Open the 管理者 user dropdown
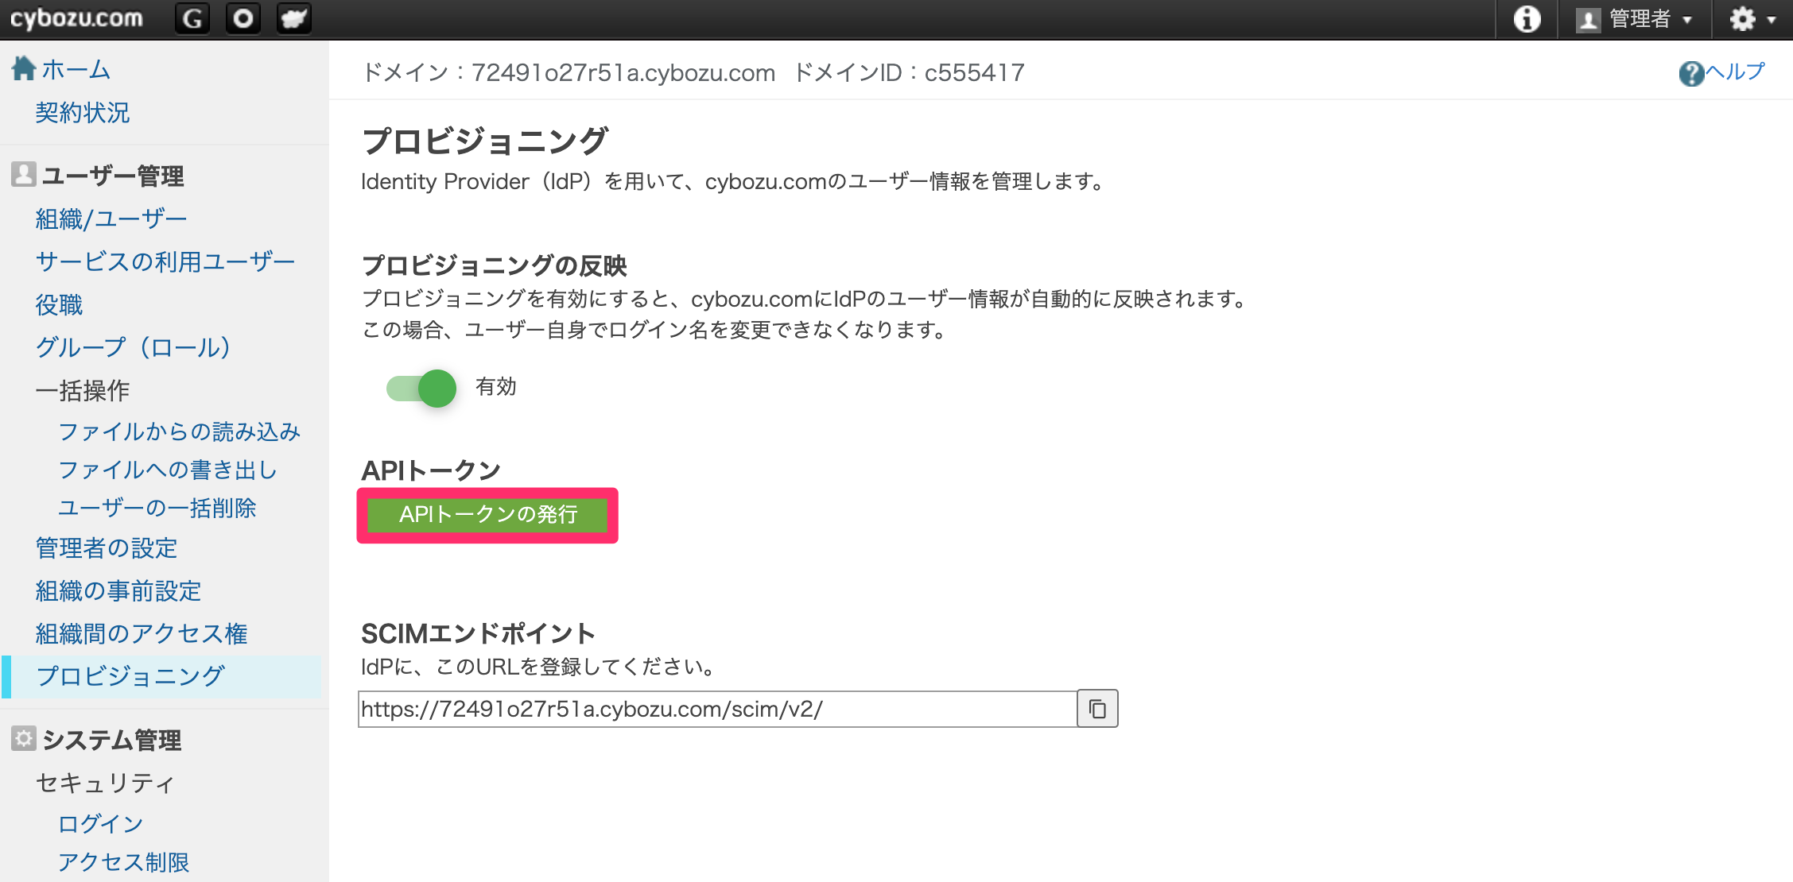 pyautogui.click(x=1636, y=18)
